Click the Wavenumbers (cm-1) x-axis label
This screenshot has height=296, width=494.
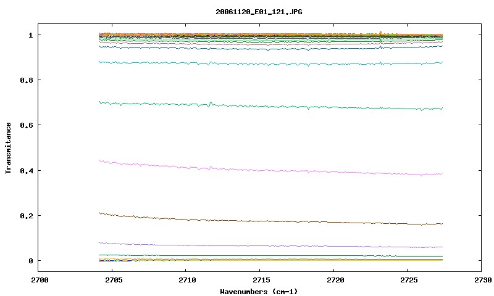tap(259, 292)
